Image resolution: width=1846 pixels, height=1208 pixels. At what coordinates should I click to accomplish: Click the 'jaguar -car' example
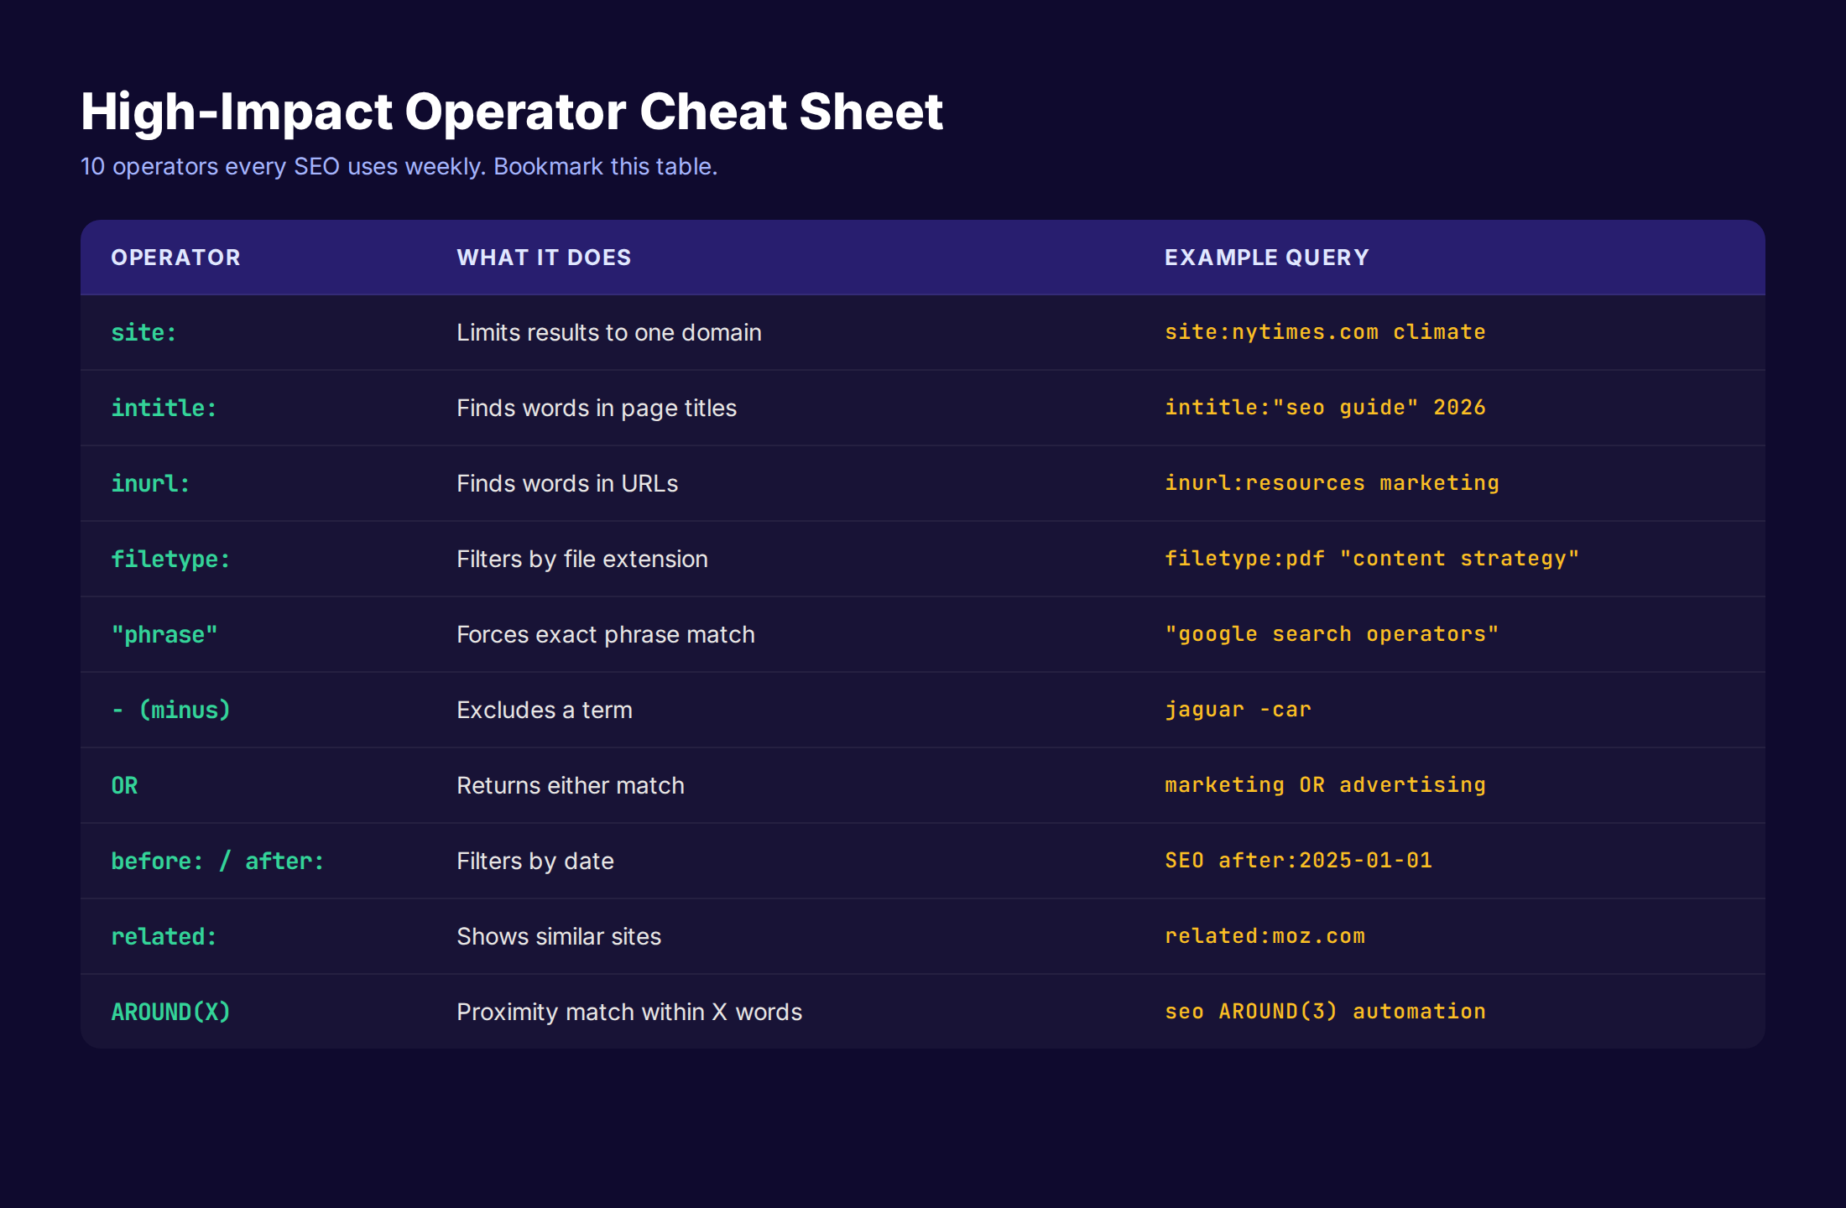pyautogui.click(x=1238, y=710)
